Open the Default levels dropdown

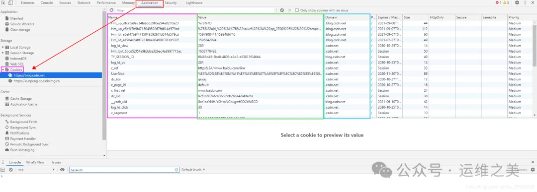click(193, 170)
